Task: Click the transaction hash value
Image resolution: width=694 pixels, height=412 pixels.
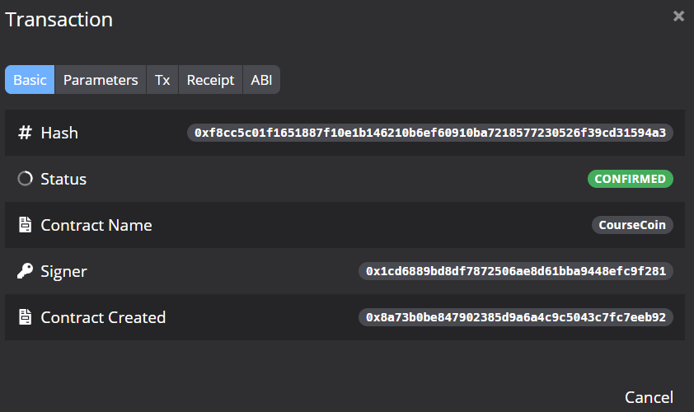Action: (430, 133)
